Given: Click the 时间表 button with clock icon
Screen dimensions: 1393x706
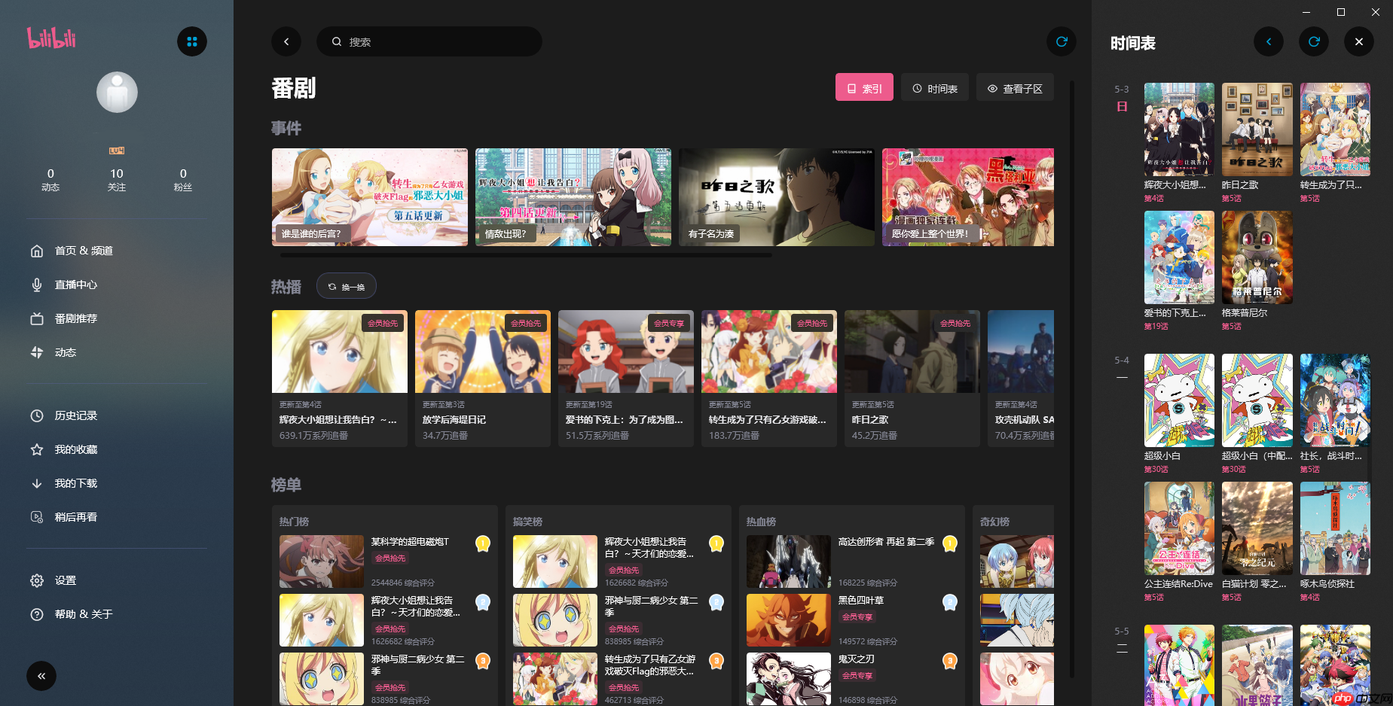Looking at the screenshot, I should 935,88.
